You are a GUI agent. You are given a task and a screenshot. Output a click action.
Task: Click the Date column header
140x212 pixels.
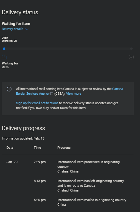click(10, 148)
